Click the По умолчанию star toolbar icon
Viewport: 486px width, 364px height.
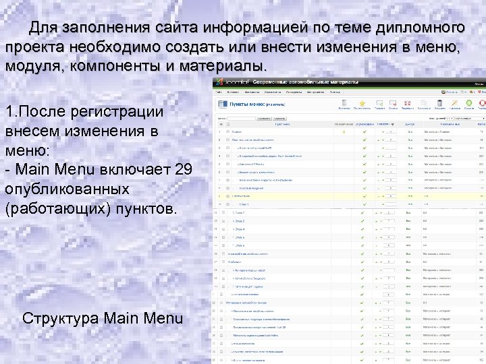(x=362, y=103)
